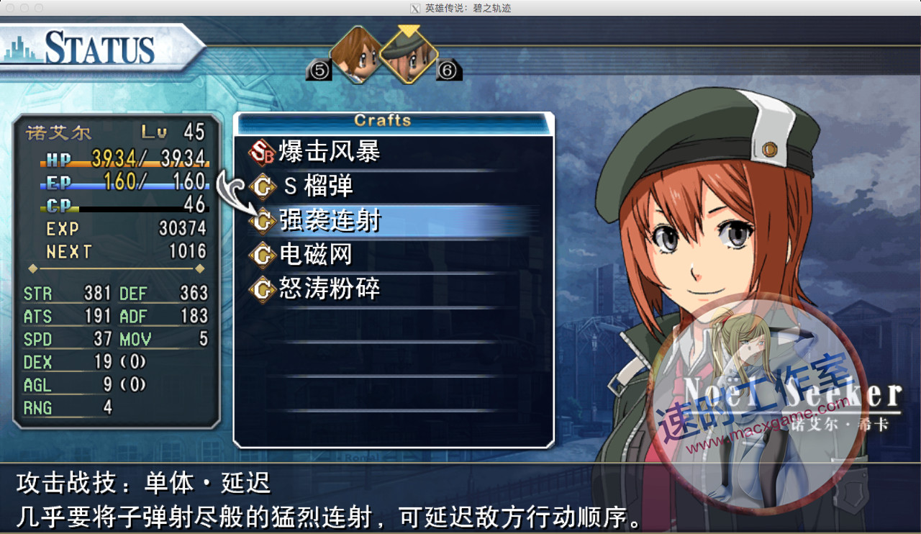Viewport: 921px width, 534px height.
Task: Click the craft icon beside 怒涛粉碎
Action: tap(263, 289)
